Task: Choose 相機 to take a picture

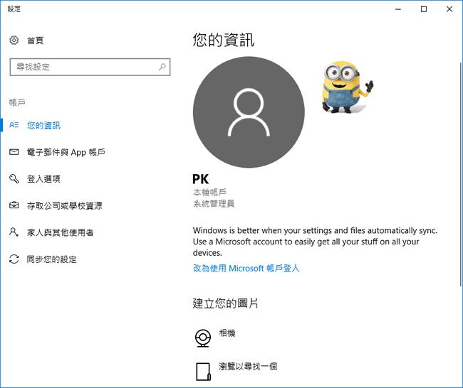Action: [227, 333]
